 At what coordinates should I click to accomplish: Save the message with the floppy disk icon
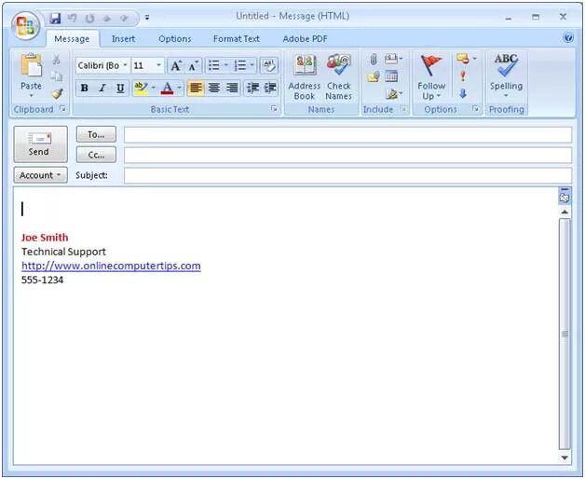[x=55, y=19]
